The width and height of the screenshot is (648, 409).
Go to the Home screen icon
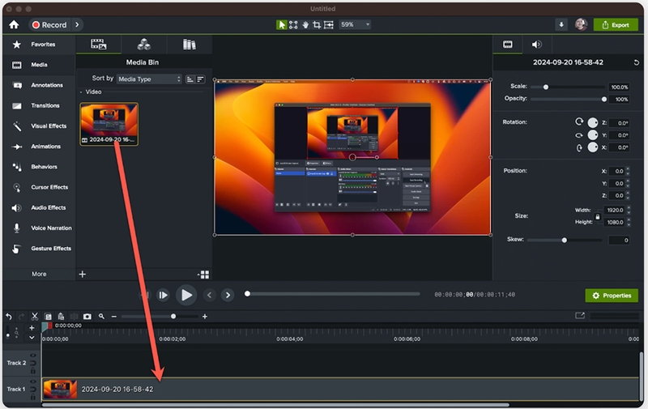point(14,25)
